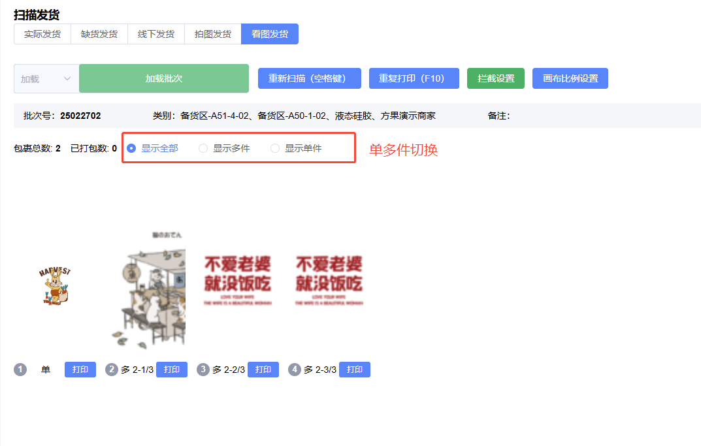The height and width of the screenshot is (446, 701).
Task: Open the cat food stall illustration thumbnail
Action: tap(149, 291)
